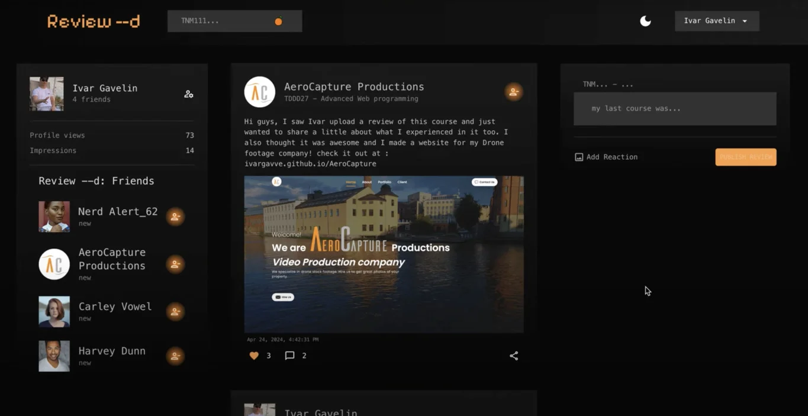Add friend icon next to Nerd Alert_62
The image size is (808, 416).
(x=175, y=217)
